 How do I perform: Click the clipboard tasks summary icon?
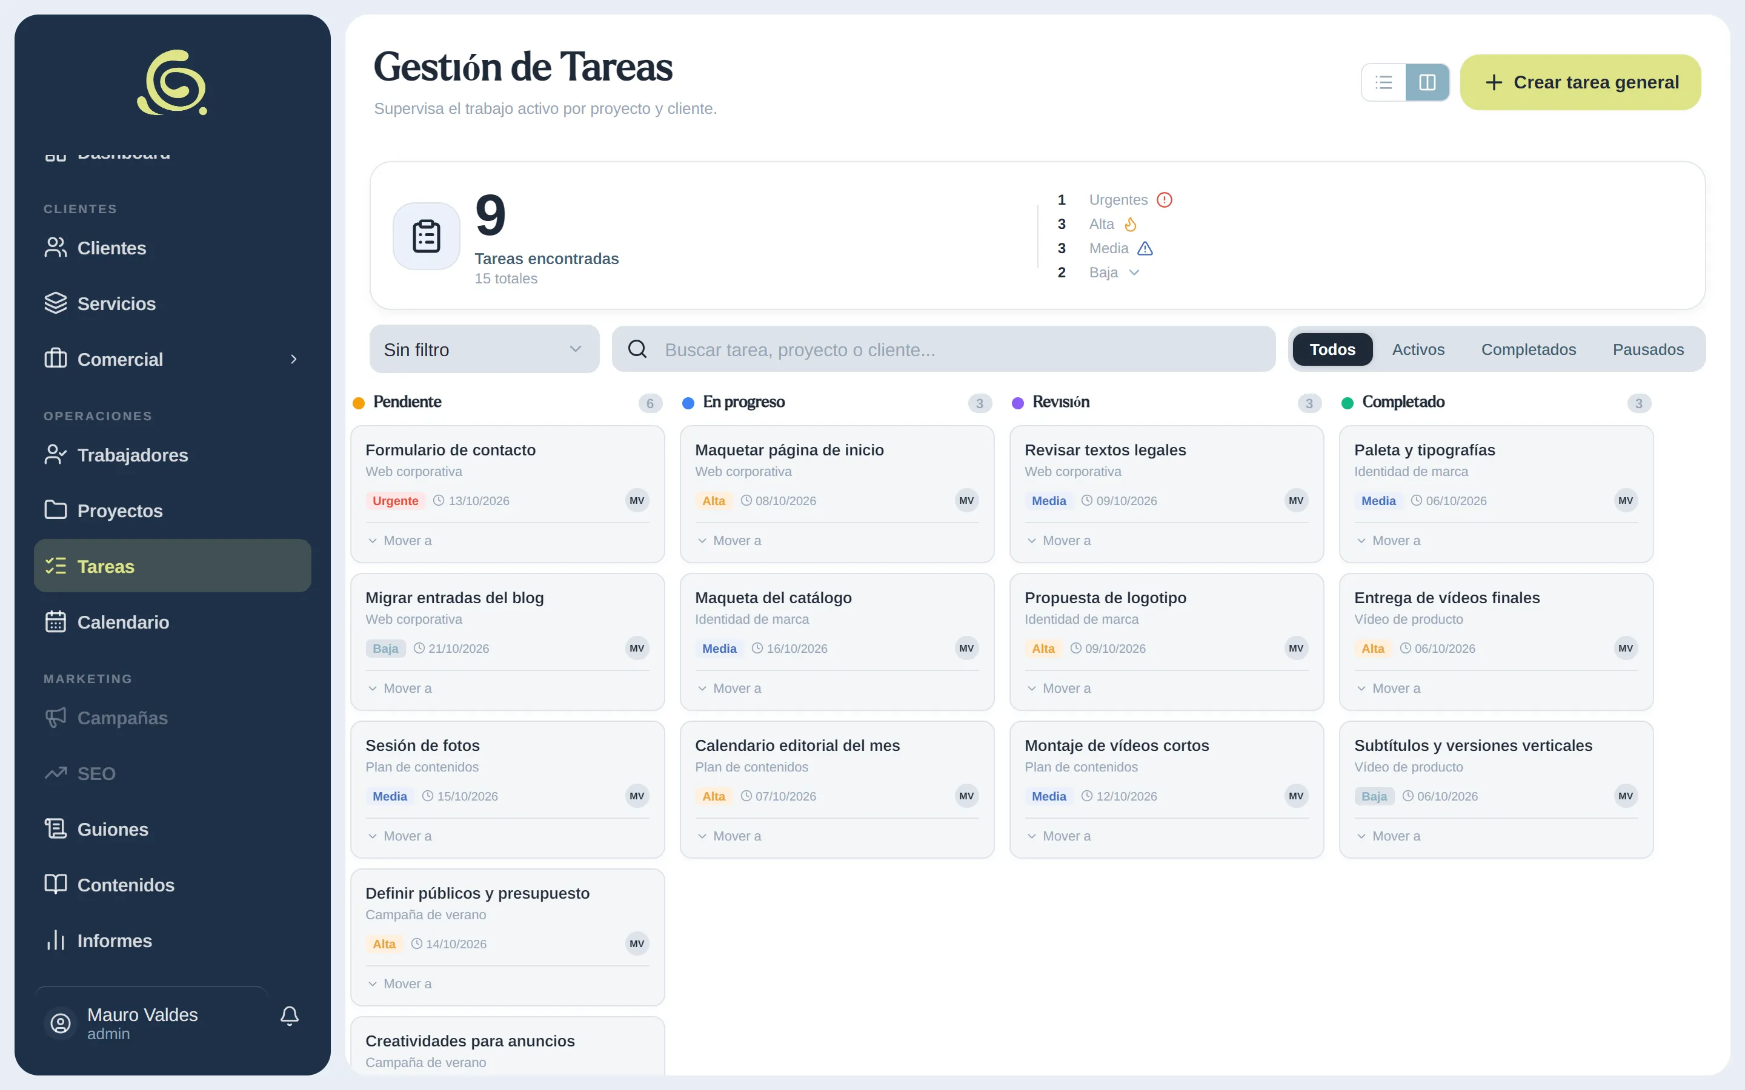tap(426, 236)
